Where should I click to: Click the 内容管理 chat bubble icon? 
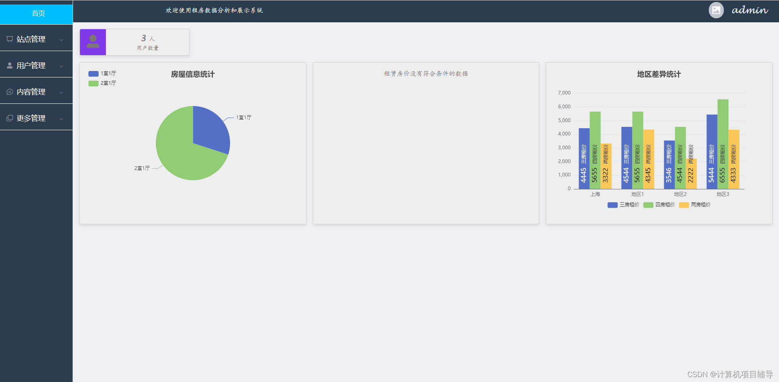pyautogui.click(x=10, y=92)
